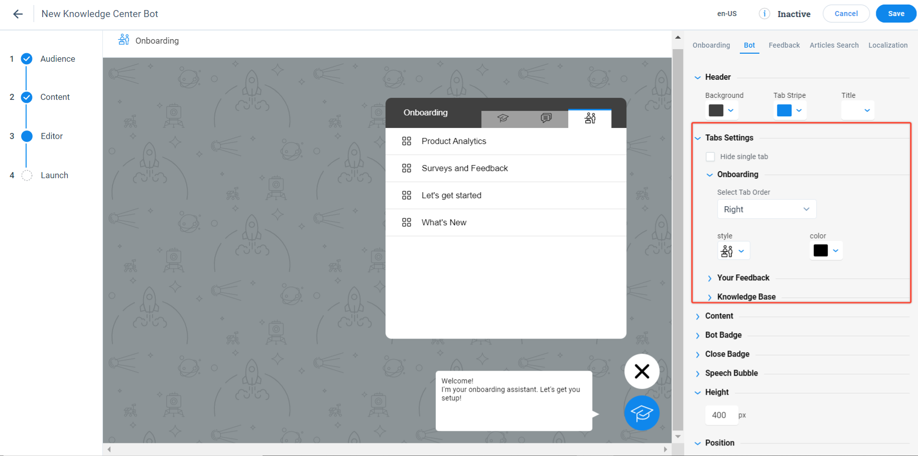Image resolution: width=918 pixels, height=456 pixels.
Task: Click the Height pixel input field
Action: (x=722, y=415)
